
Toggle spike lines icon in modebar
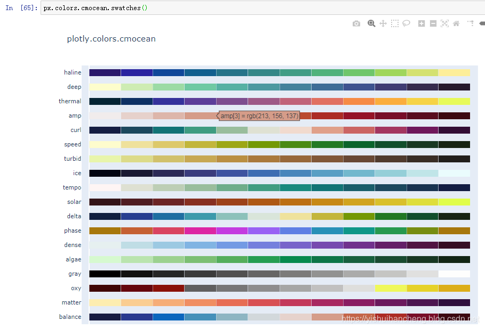click(471, 23)
